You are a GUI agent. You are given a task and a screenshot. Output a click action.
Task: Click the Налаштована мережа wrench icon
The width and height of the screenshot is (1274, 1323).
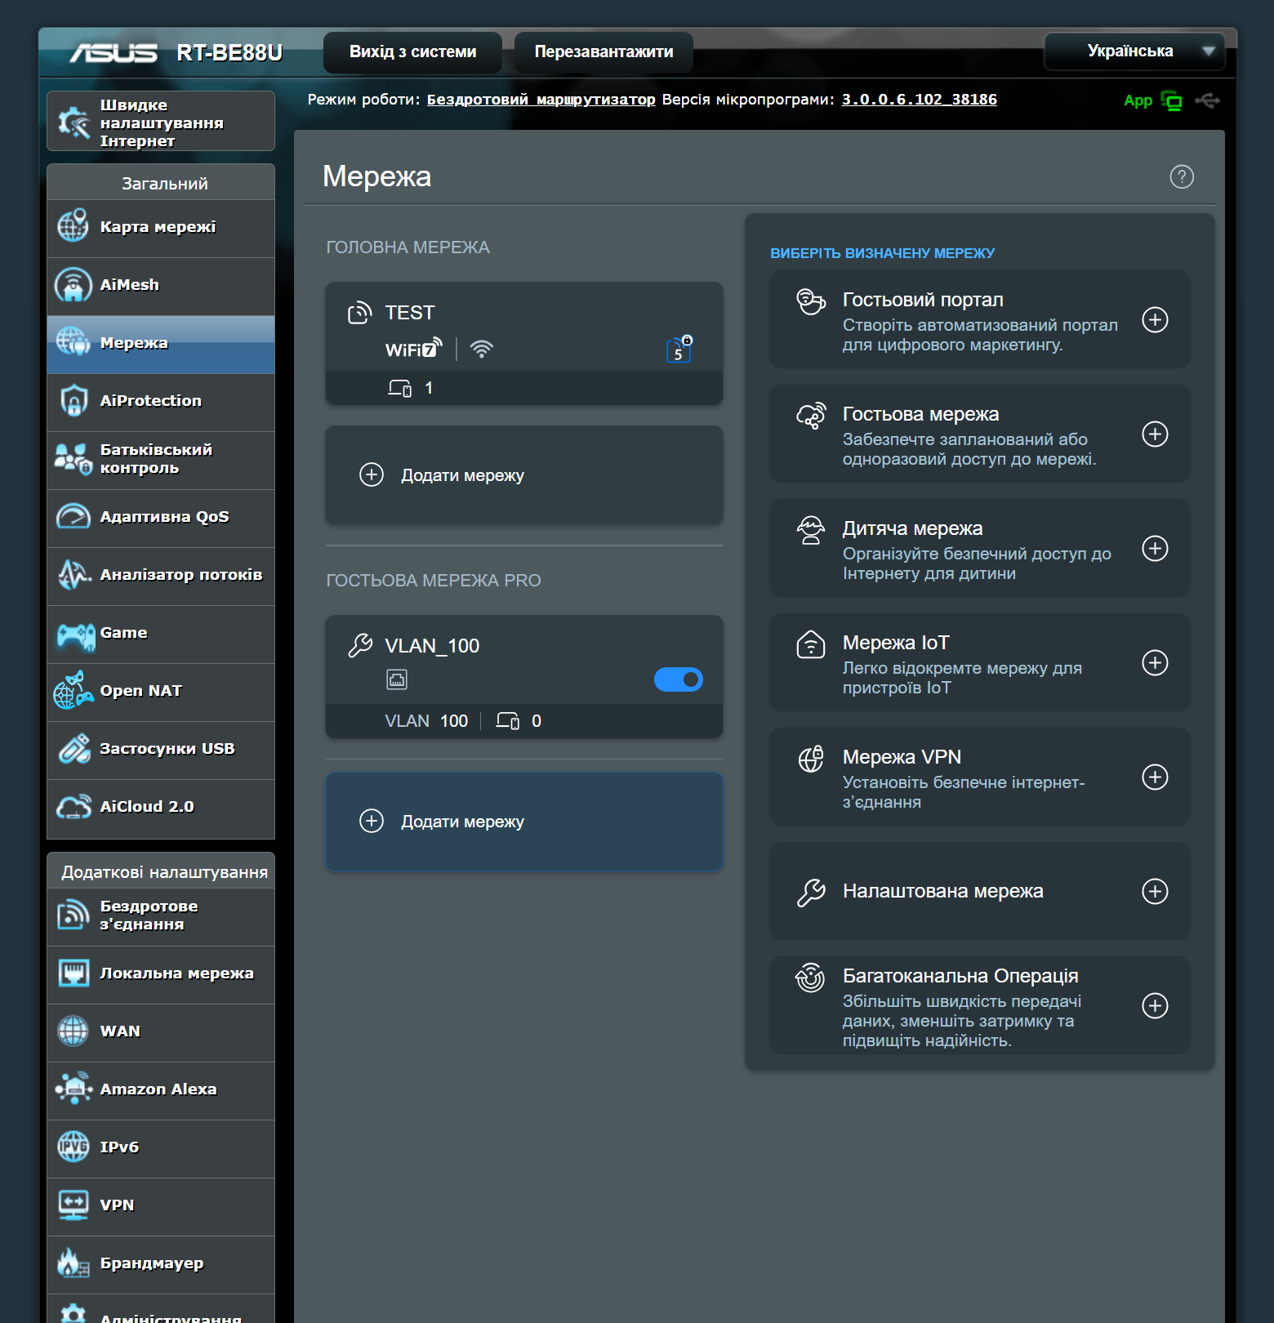click(811, 893)
